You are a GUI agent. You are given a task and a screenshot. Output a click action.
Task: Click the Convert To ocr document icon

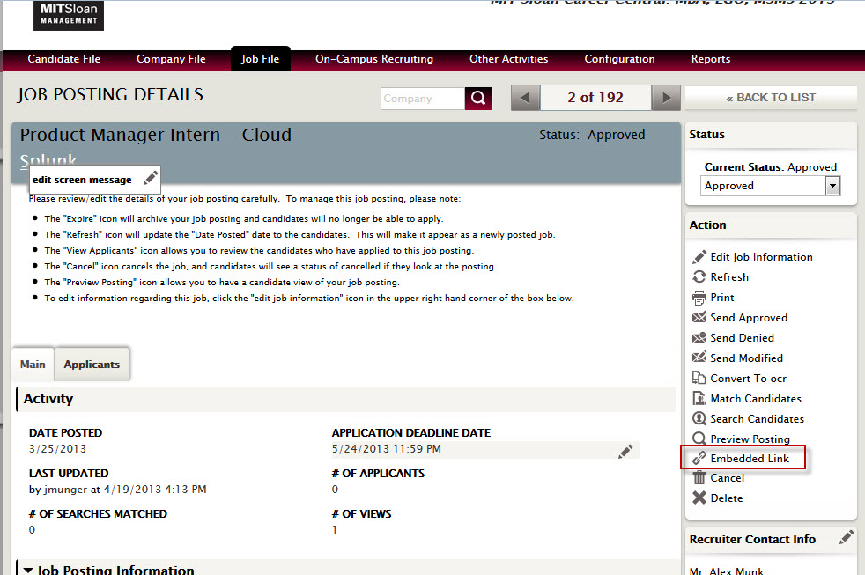click(699, 378)
